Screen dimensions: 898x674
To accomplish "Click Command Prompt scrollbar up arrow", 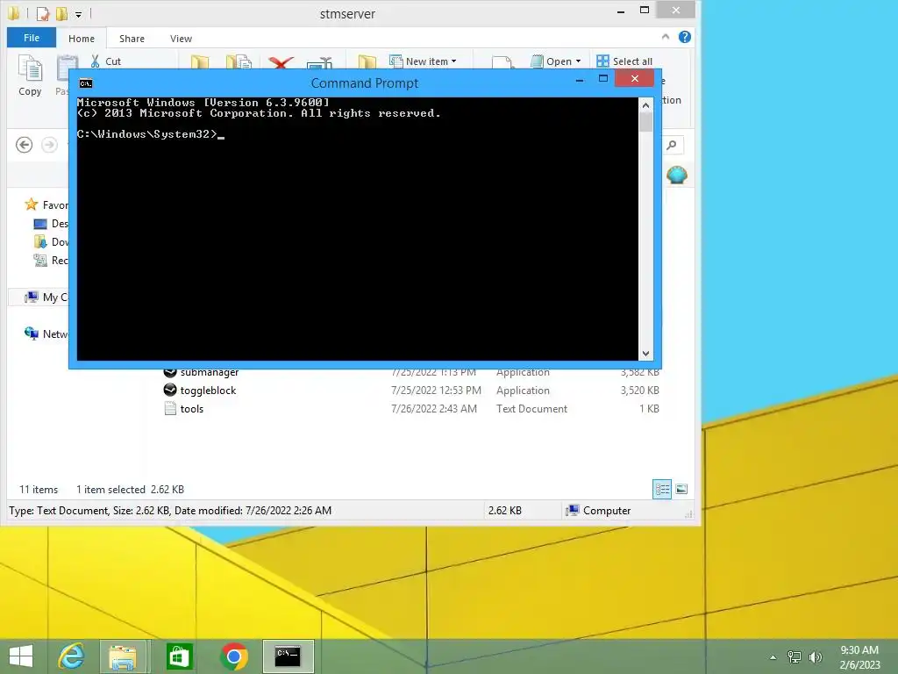I will pos(645,105).
